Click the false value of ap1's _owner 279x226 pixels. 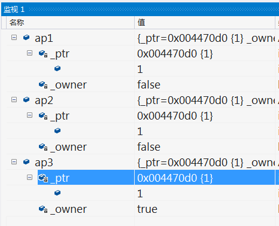pos(148,85)
